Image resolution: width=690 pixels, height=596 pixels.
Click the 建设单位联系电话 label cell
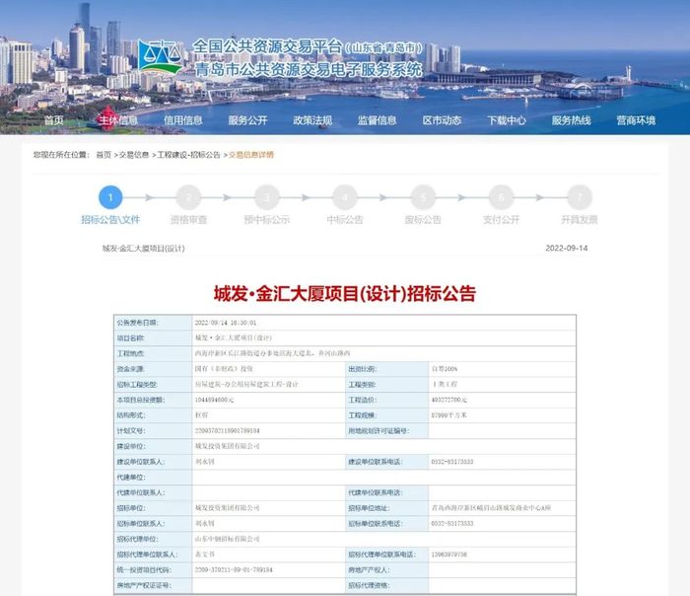[x=386, y=462]
